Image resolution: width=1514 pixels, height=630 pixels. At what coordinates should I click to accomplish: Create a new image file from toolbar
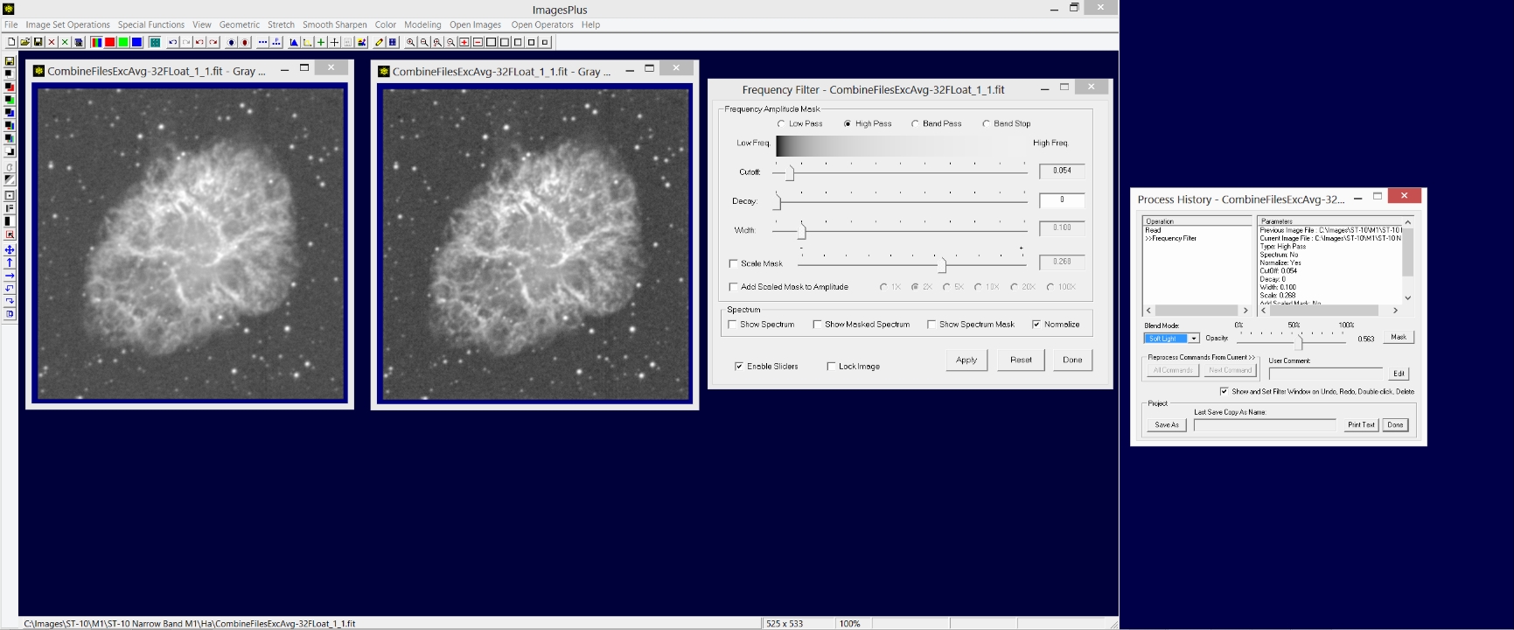pyautogui.click(x=11, y=42)
